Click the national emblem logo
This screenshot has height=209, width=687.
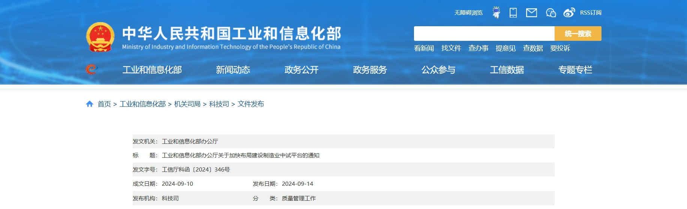click(x=100, y=37)
